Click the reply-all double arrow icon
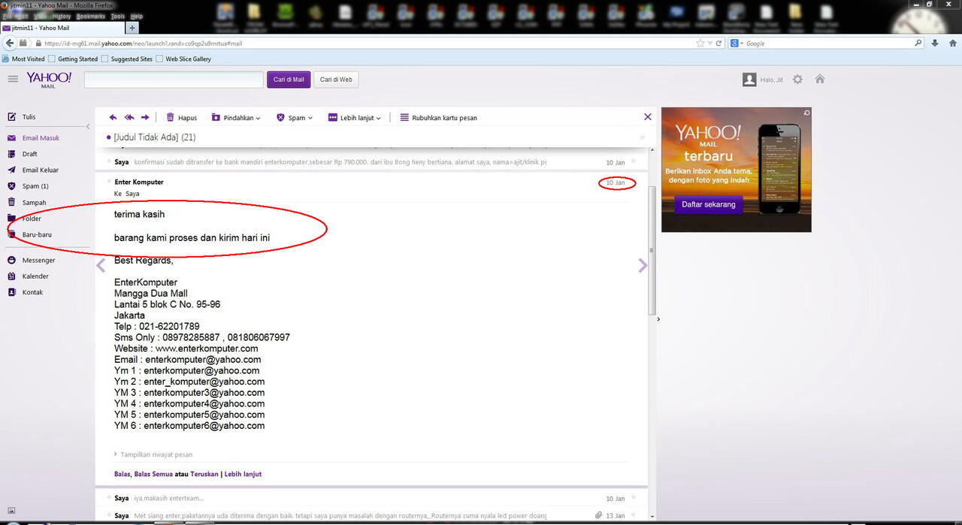The image size is (962, 525). point(129,117)
